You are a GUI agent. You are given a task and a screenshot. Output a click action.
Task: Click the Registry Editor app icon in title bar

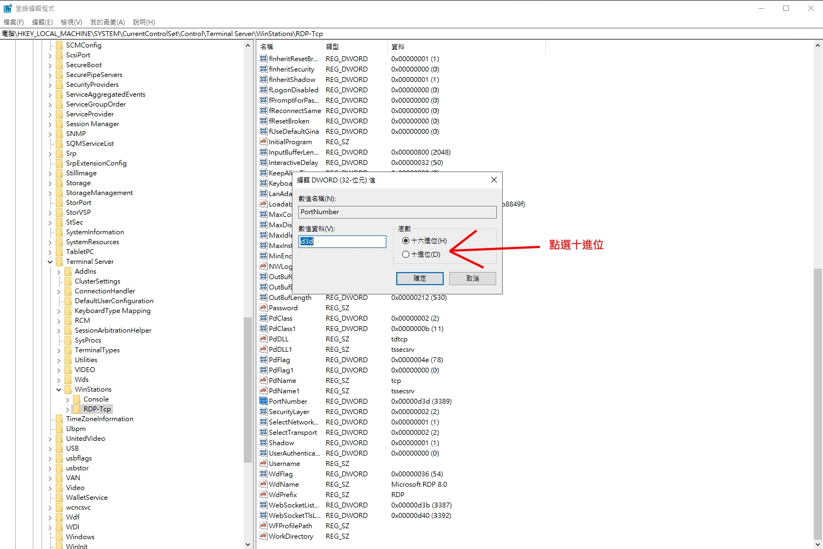(x=8, y=8)
